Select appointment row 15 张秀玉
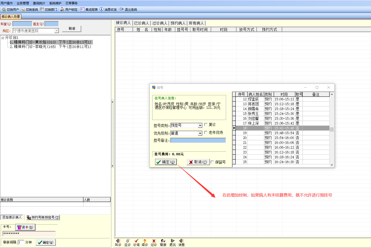This screenshot has width=371, height=248. point(282,114)
